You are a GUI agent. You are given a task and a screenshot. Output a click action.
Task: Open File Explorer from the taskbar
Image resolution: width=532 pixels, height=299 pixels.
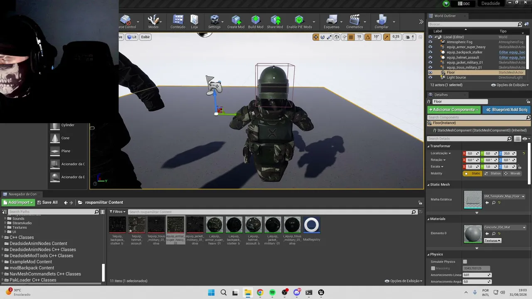[248, 292]
